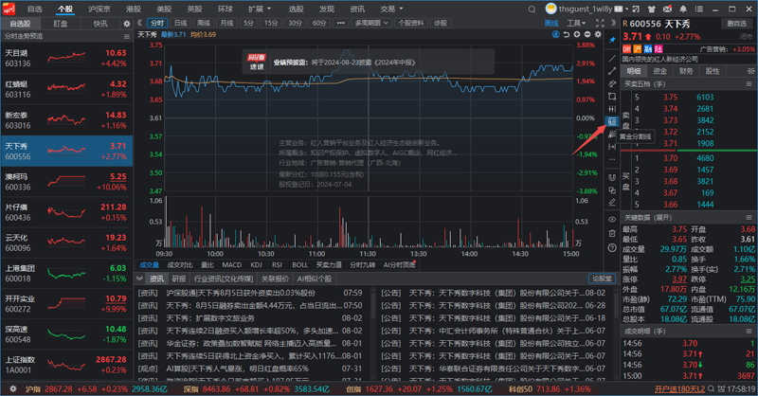
Task: Open the 资金 tab in right panel
Action: tap(660, 71)
